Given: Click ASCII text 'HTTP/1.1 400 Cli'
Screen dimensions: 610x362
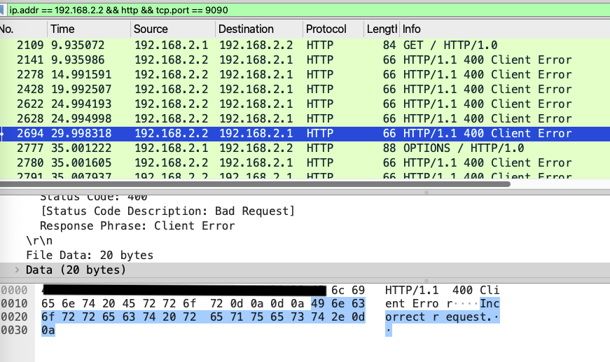Looking at the screenshot, I should click(x=443, y=290).
